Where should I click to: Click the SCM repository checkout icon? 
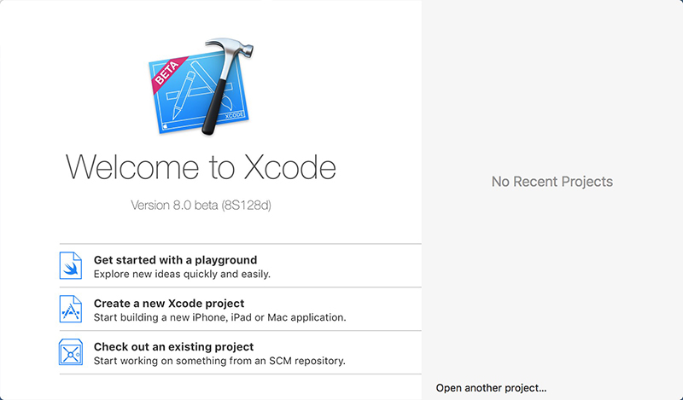71,353
